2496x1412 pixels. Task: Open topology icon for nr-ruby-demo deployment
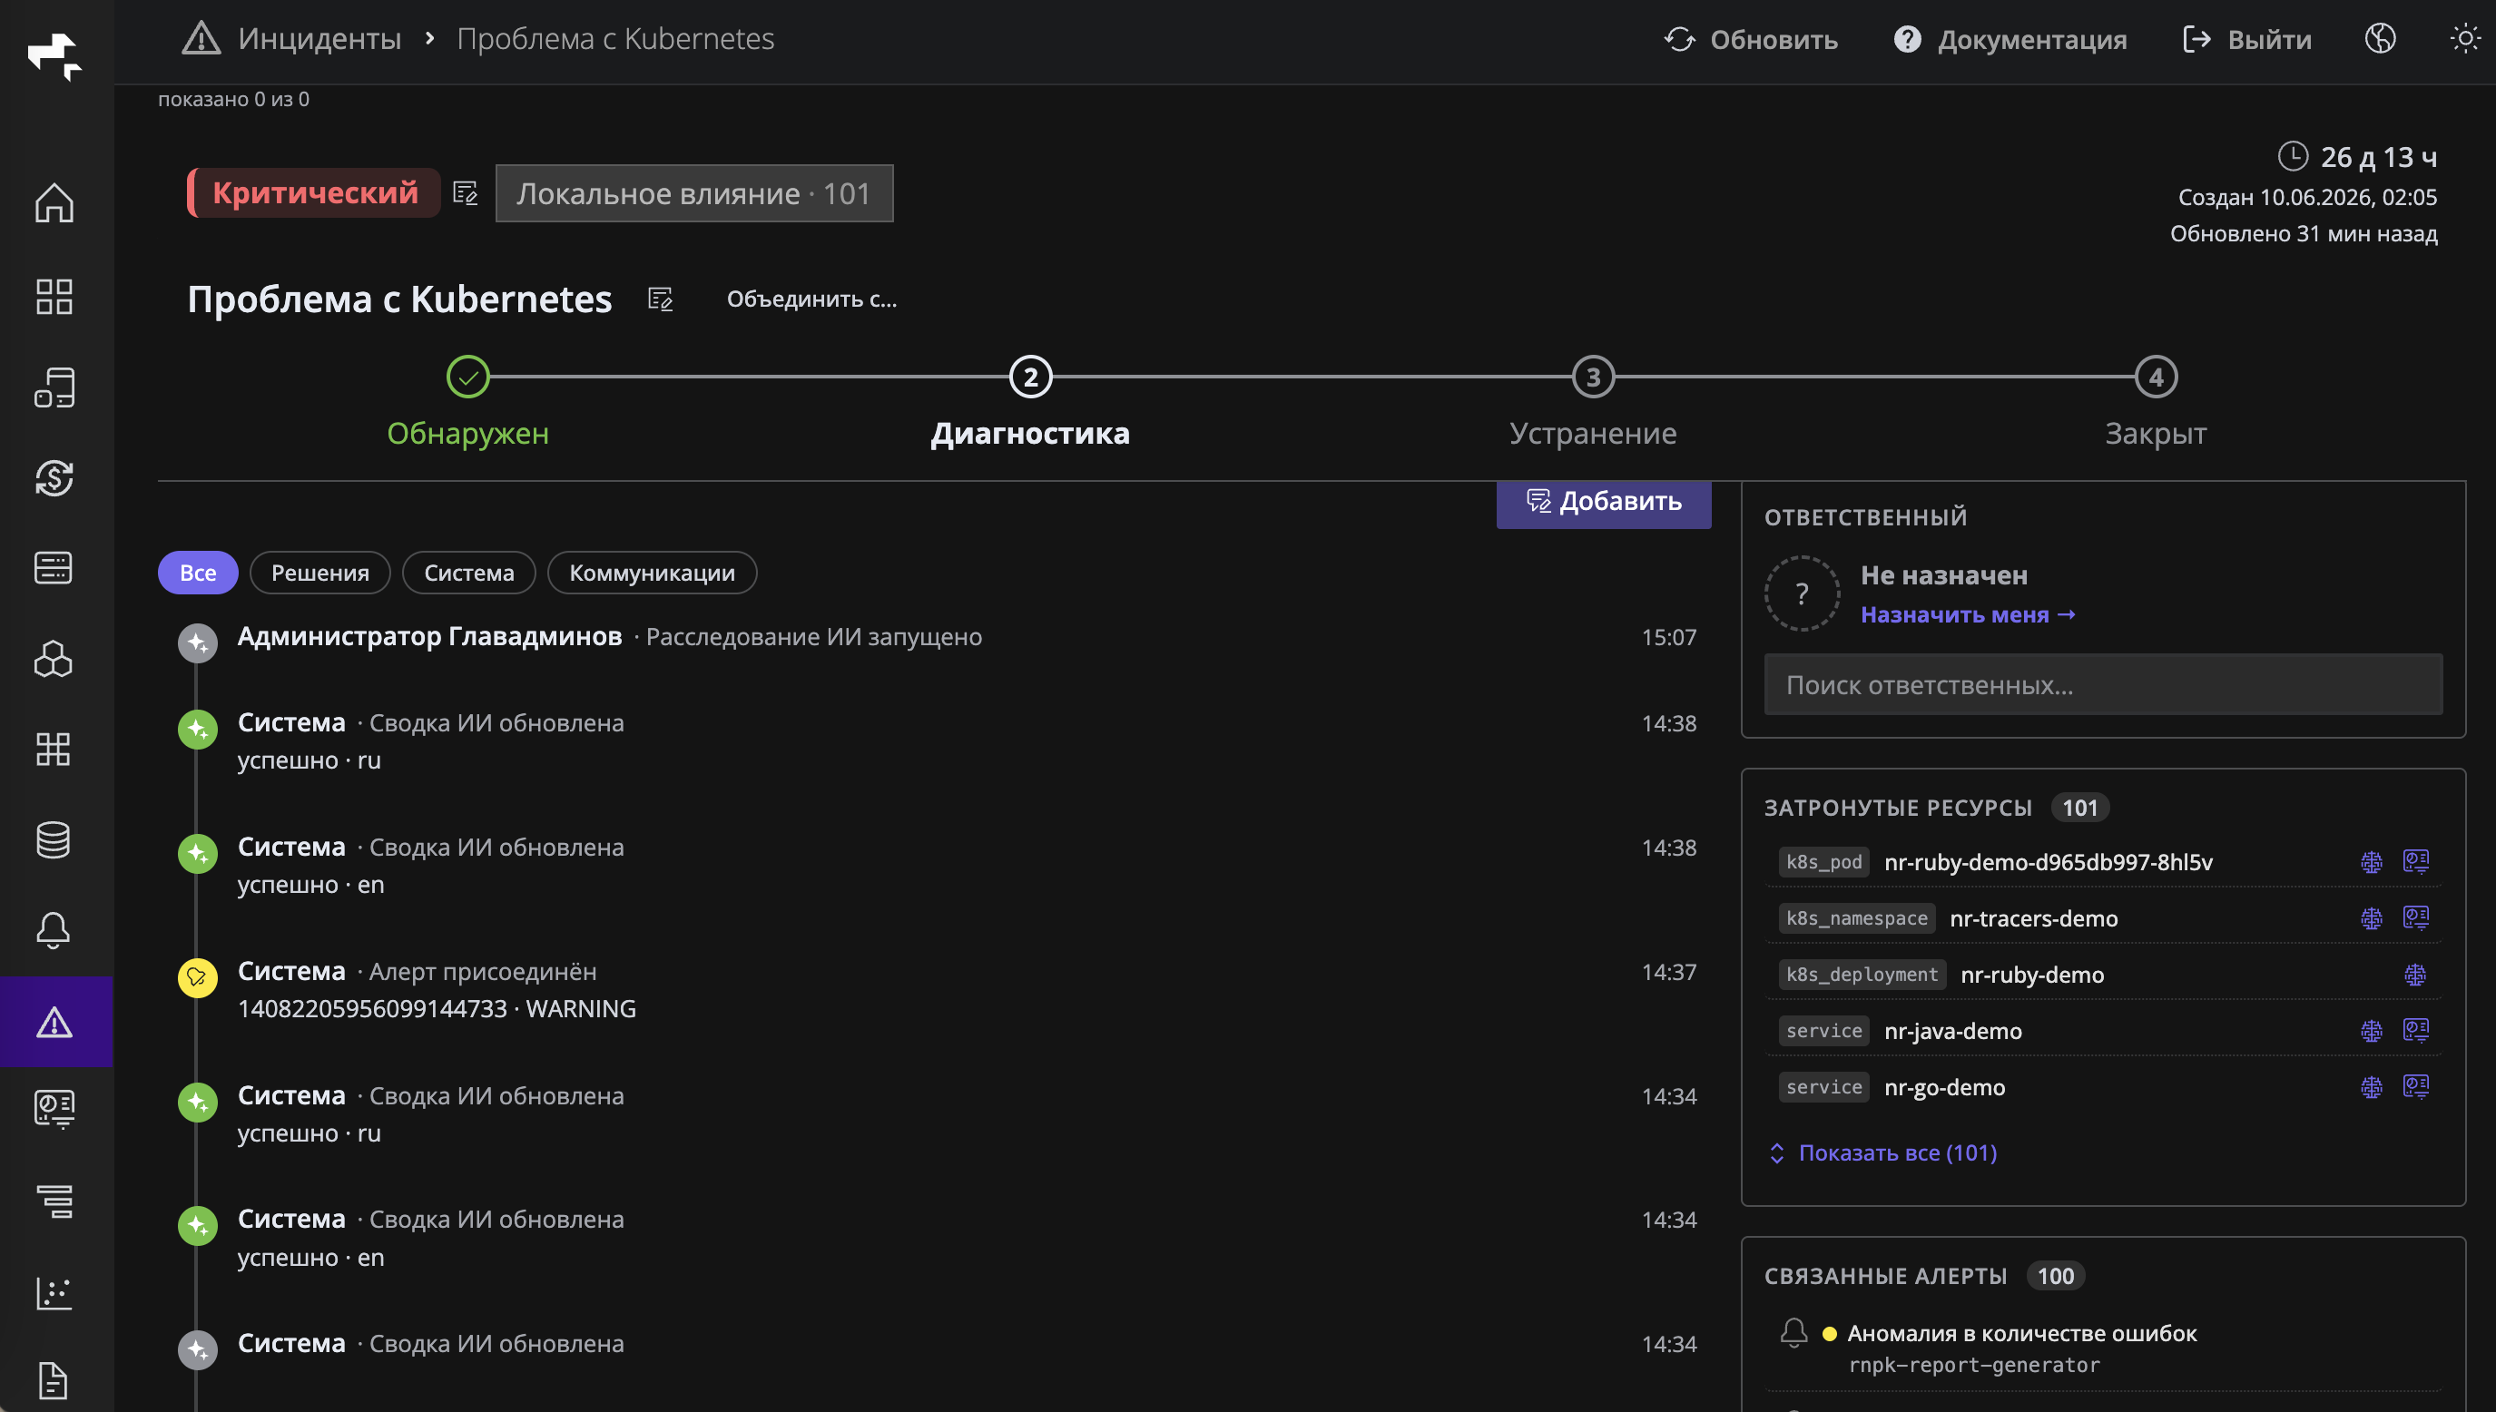(2415, 974)
